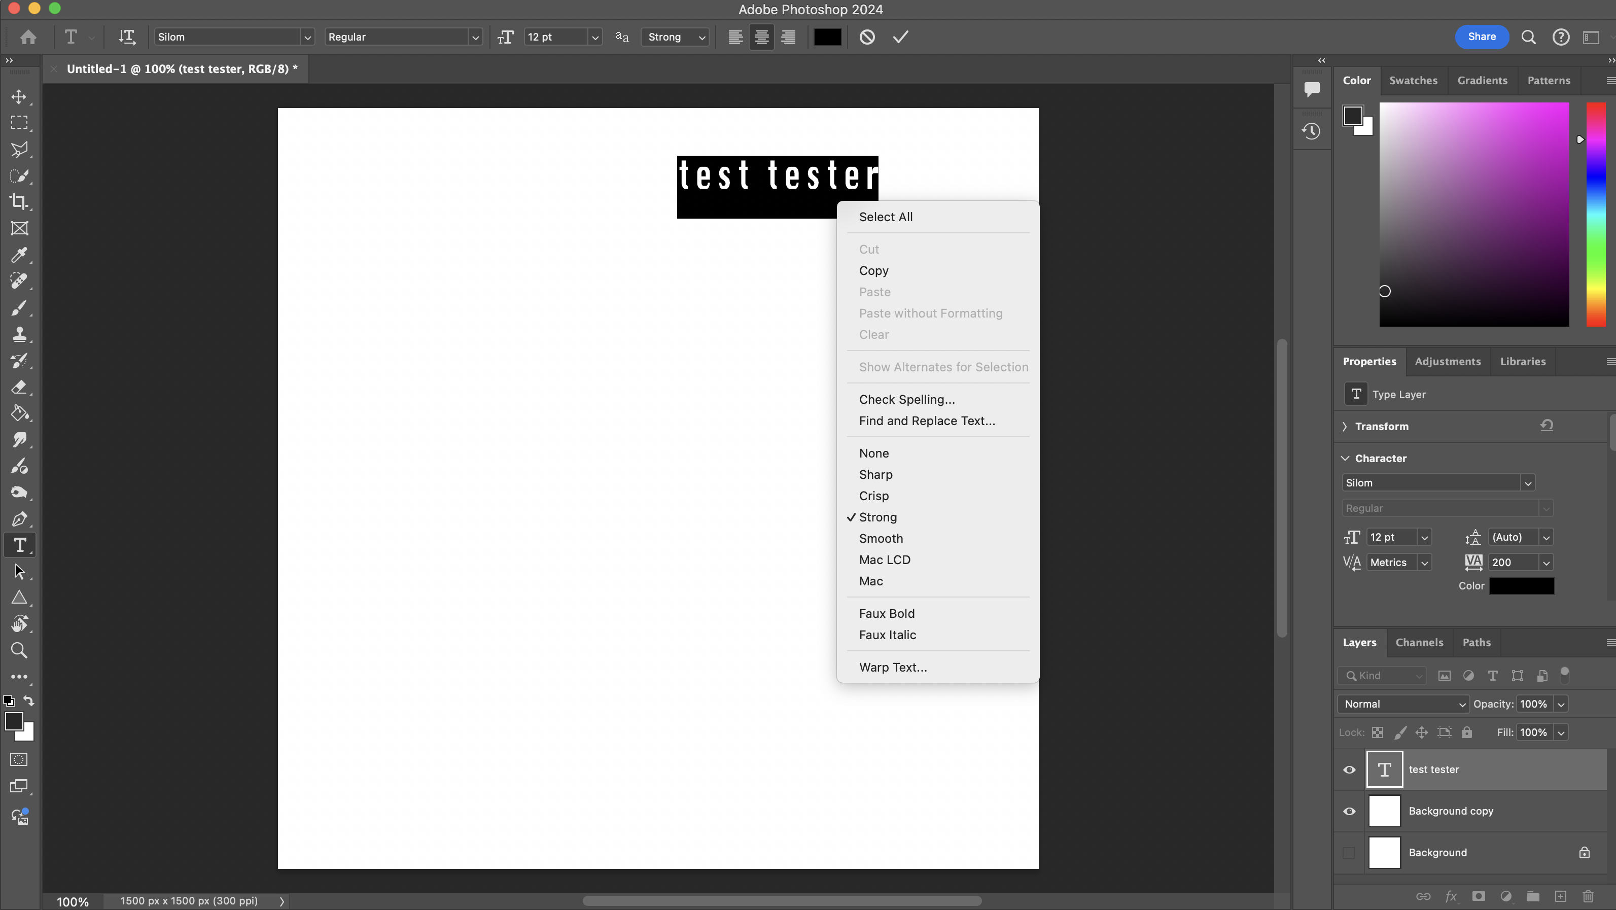1616x910 pixels.
Task: Show the Background layer visibility
Action: (x=1349, y=853)
